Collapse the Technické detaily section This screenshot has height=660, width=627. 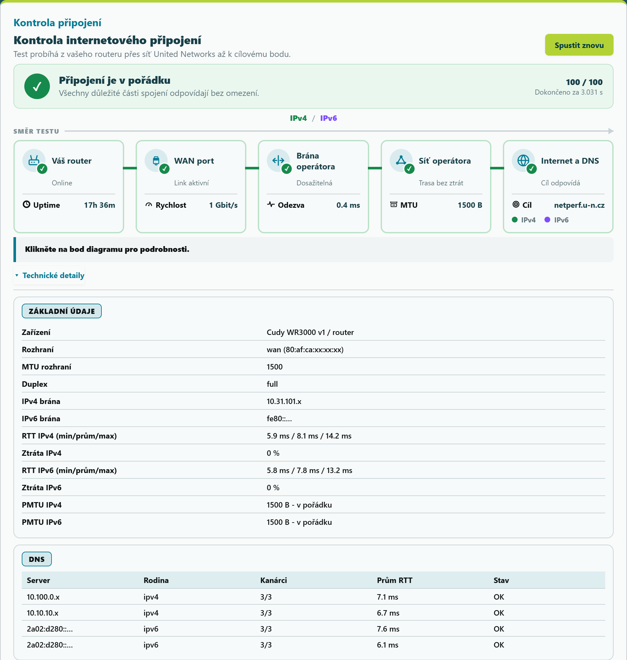tap(50, 276)
